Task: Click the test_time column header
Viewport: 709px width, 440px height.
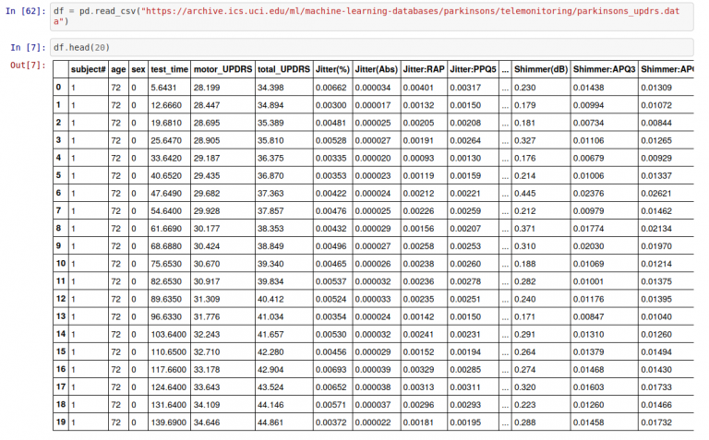Action: point(169,69)
